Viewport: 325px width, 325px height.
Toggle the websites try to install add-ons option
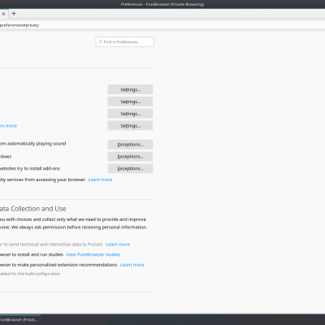[30, 168]
